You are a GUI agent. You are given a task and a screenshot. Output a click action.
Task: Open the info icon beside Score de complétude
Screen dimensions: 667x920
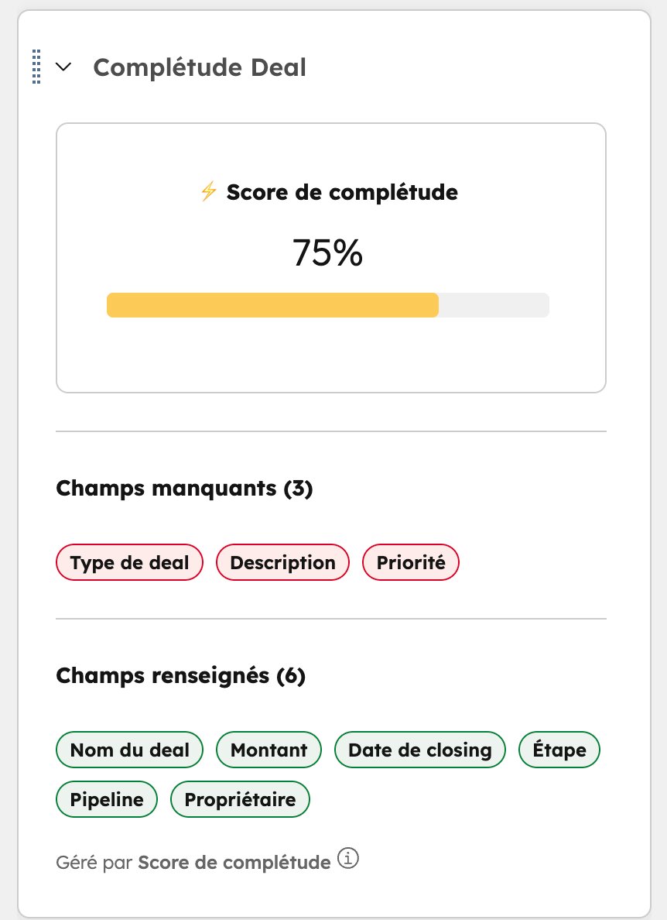349,860
